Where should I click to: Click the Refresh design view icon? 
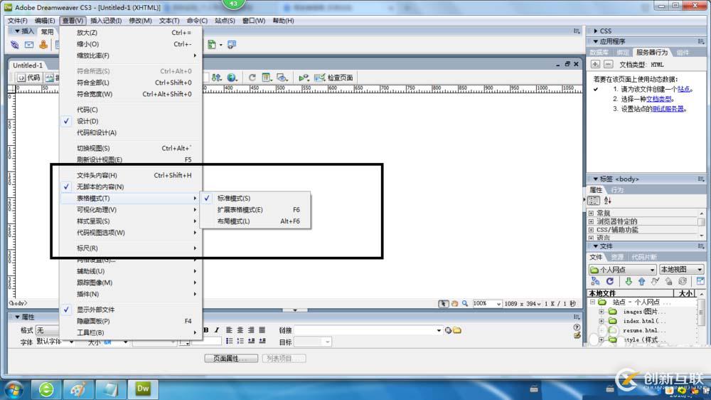point(252,78)
